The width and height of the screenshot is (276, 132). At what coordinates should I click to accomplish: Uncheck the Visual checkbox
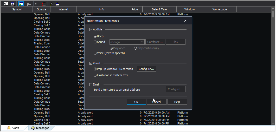click(x=91, y=63)
